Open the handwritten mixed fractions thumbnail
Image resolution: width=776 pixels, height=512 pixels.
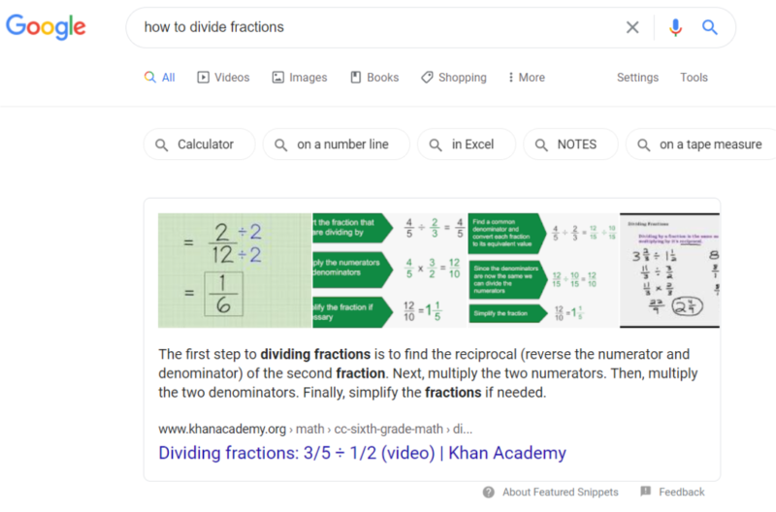(x=669, y=271)
